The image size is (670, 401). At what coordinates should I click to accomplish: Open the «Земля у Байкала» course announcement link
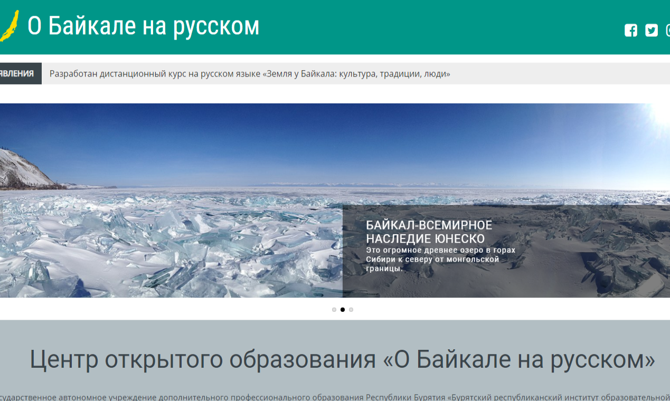click(x=250, y=73)
